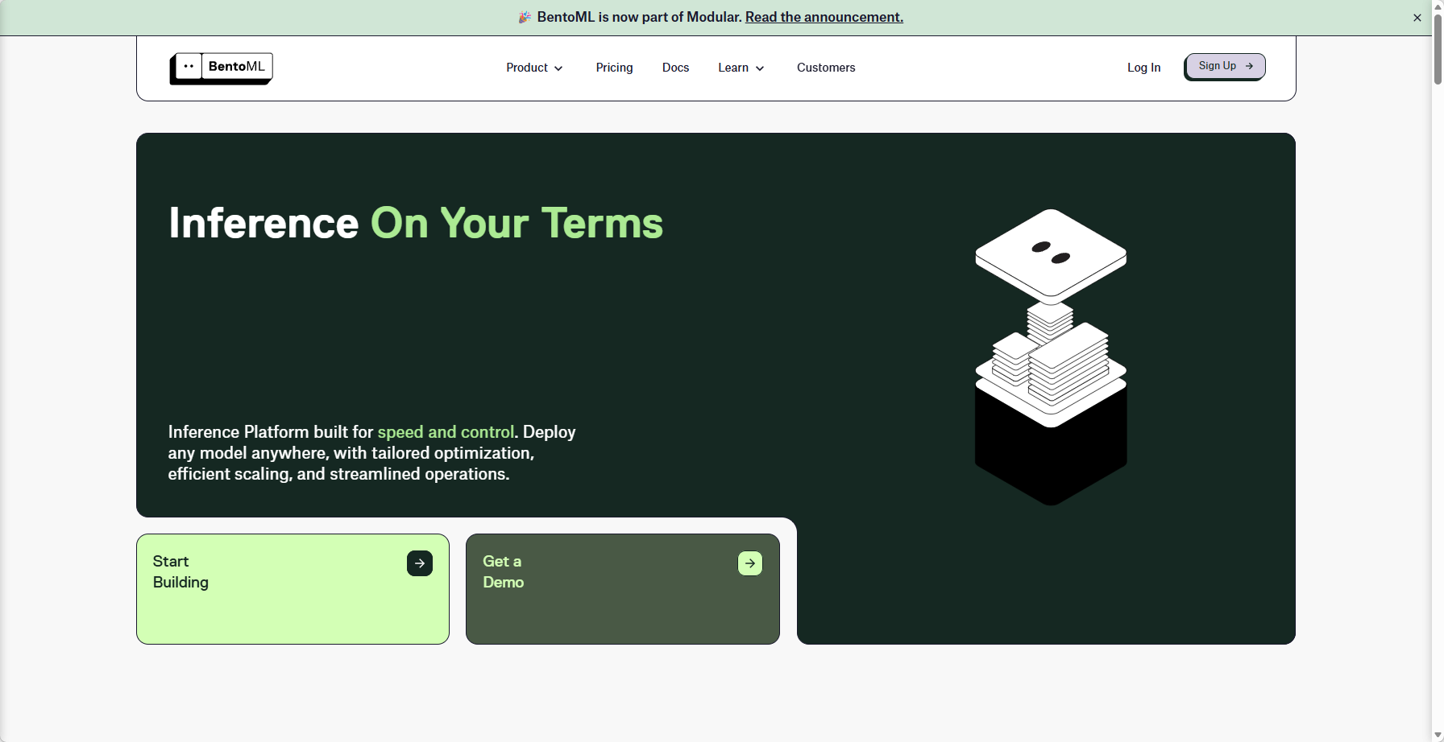Click the arrow icon on Start Building card

pyautogui.click(x=420, y=563)
